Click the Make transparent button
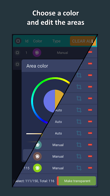The image size is (110, 196). coord(76,181)
